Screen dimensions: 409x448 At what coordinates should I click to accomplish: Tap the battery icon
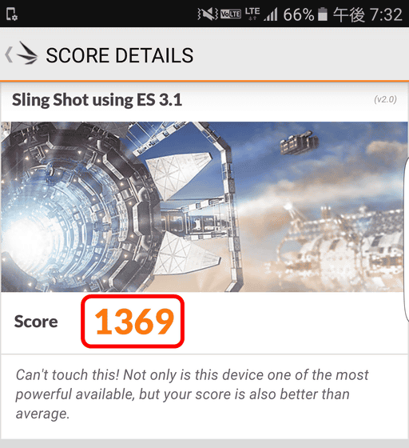pos(323,14)
